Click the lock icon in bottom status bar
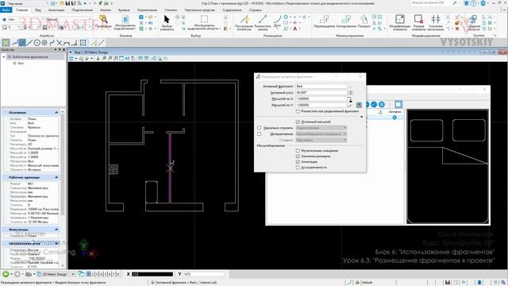Viewport: 508px width, 286px height. point(357,283)
